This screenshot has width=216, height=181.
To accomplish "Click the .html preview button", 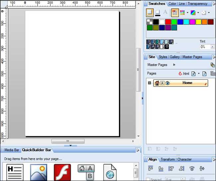I will (x=183, y=73).
